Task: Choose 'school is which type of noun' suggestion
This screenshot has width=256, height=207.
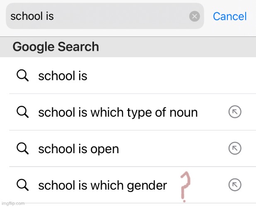Action: (x=118, y=112)
